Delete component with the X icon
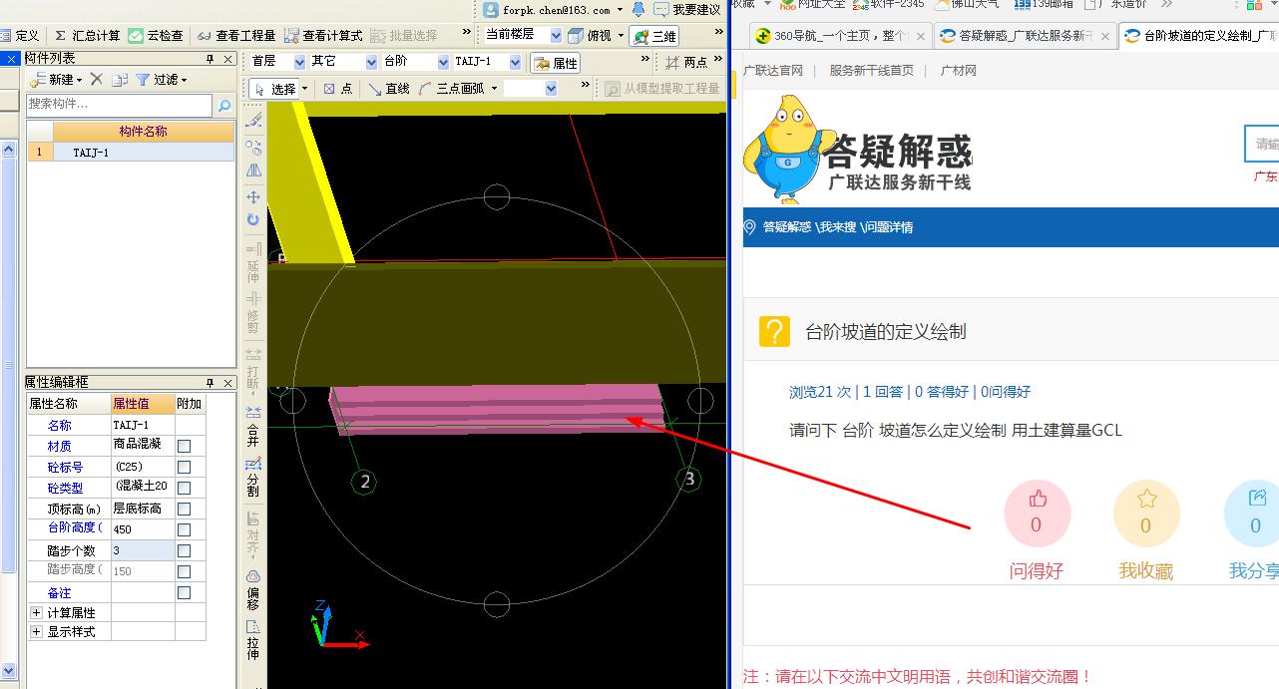1279x689 pixels. (96, 79)
